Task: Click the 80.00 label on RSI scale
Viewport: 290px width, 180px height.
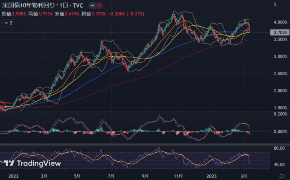Action: click(x=279, y=148)
